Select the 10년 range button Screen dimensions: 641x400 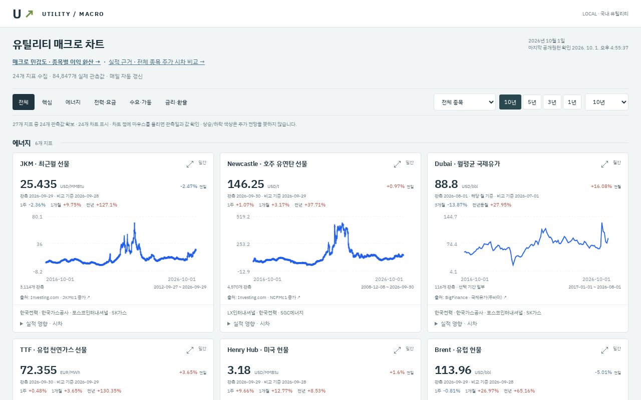510,102
